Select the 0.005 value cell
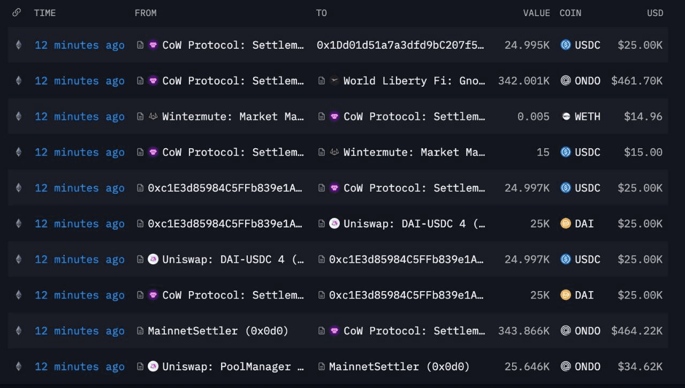Image resolution: width=685 pixels, height=388 pixels. click(x=534, y=117)
